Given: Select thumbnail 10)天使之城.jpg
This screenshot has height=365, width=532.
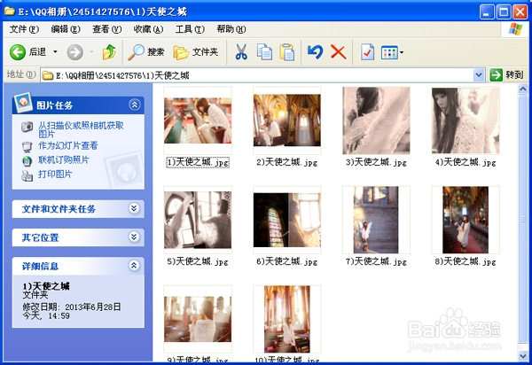Looking at the screenshot, I should point(287,319).
